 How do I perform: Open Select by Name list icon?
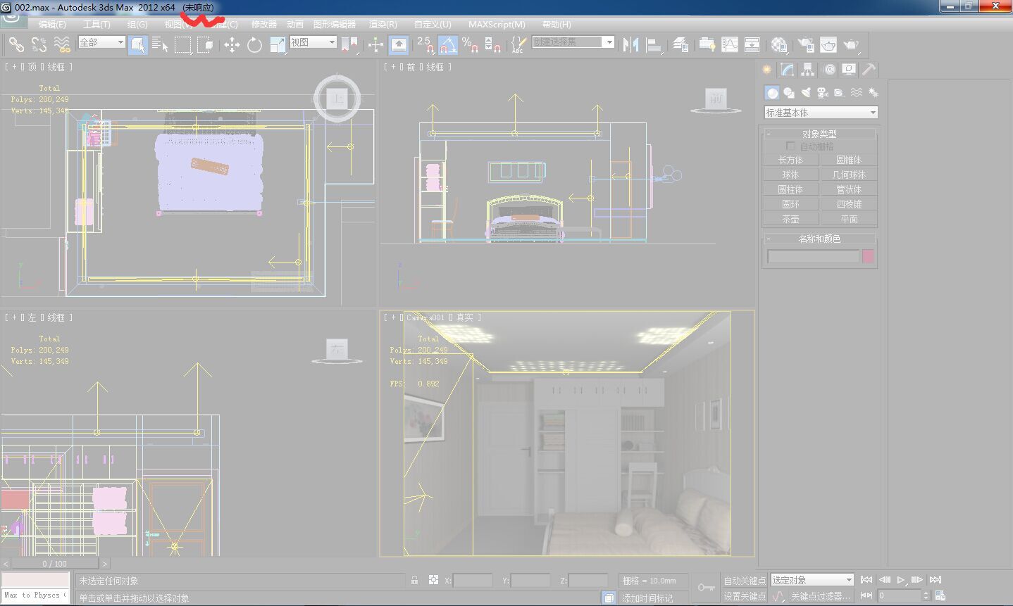click(x=160, y=45)
